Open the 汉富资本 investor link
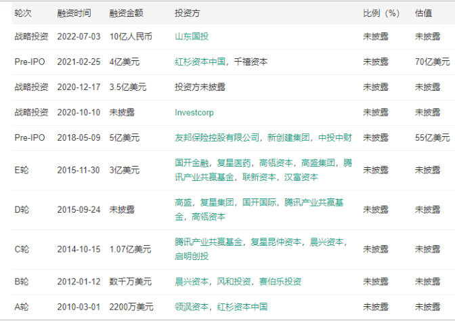The height and width of the screenshot is (321, 455). [301, 177]
